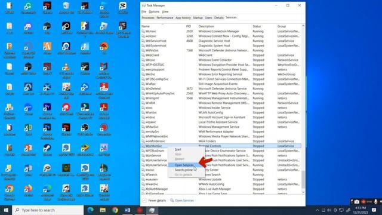The height and width of the screenshot is (215, 382).
Task: Sort services by the Description column
Action: coord(224,26)
